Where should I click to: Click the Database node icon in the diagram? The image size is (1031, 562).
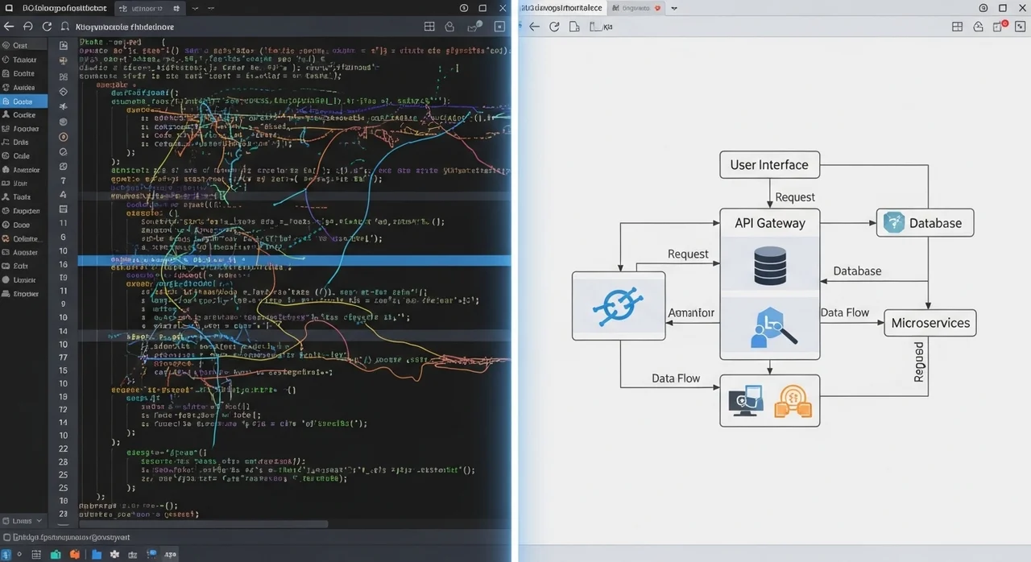click(894, 223)
